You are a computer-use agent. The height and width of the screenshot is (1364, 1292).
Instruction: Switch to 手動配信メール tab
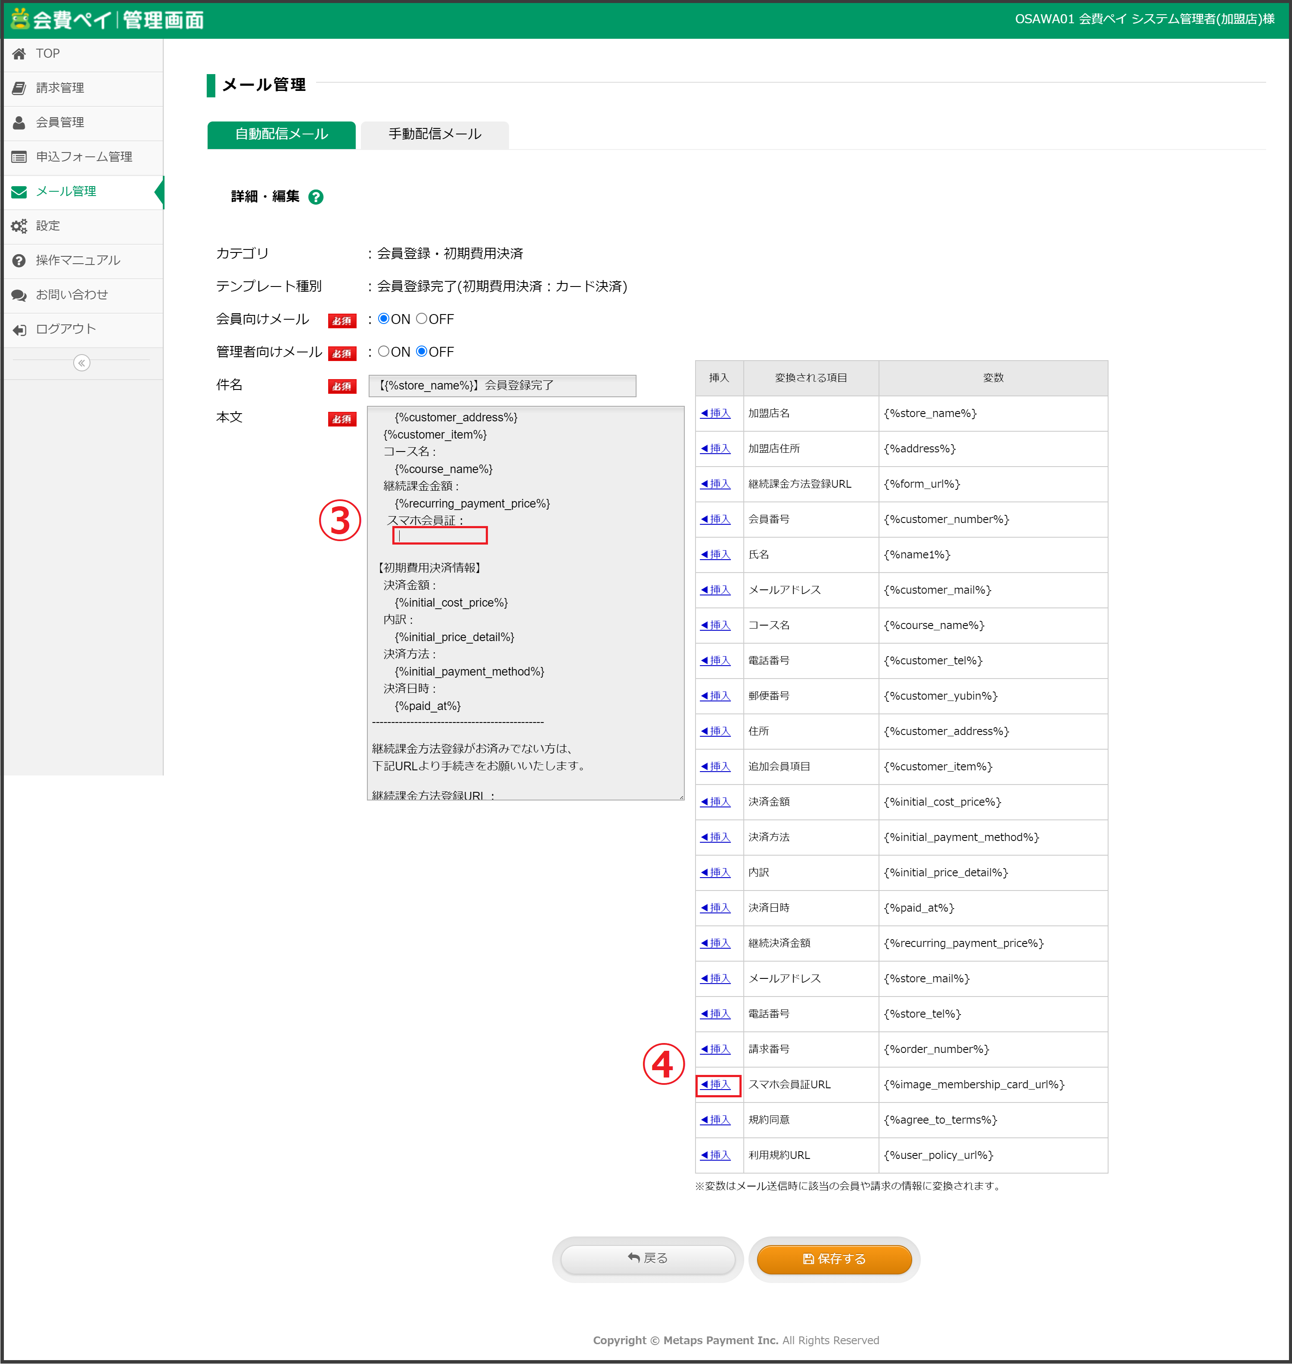coord(434,134)
